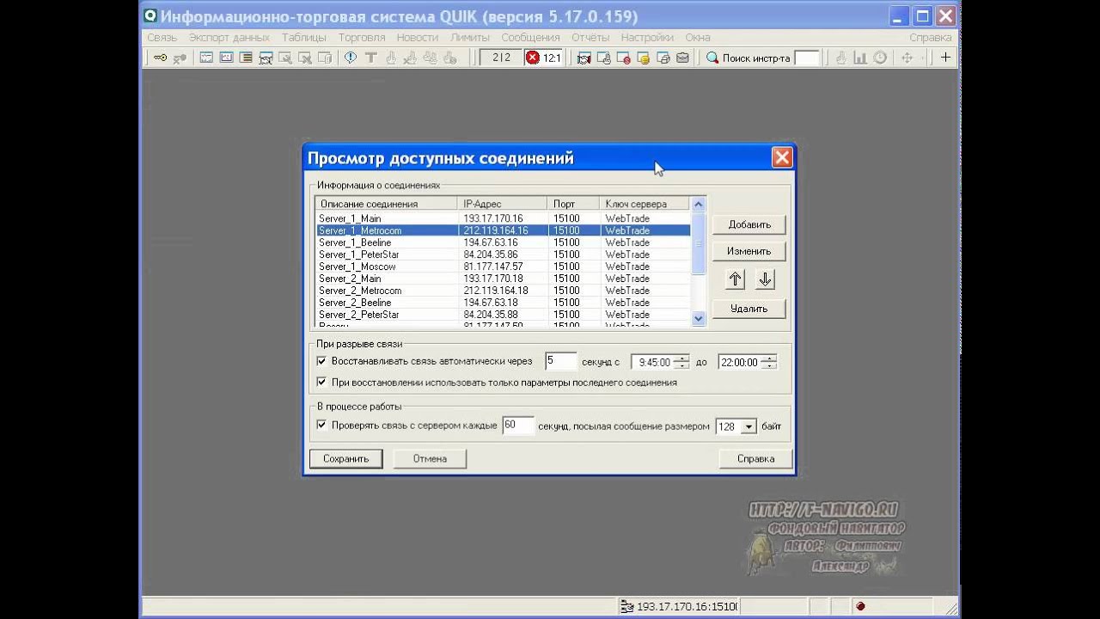This screenshot has width=1100, height=619.
Task: Click the envelope messages icon in toolbar
Action: pyautogui.click(x=682, y=58)
